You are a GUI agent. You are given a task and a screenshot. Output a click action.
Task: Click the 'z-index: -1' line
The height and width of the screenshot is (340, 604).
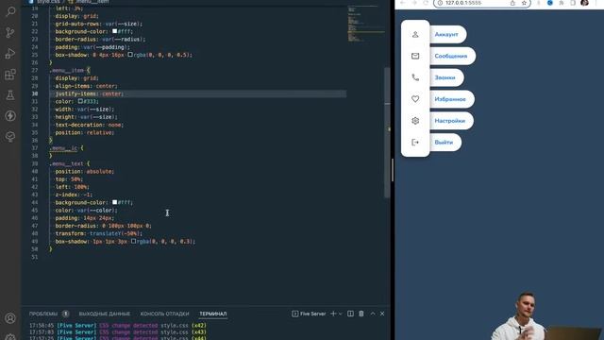[x=74, y=195]
